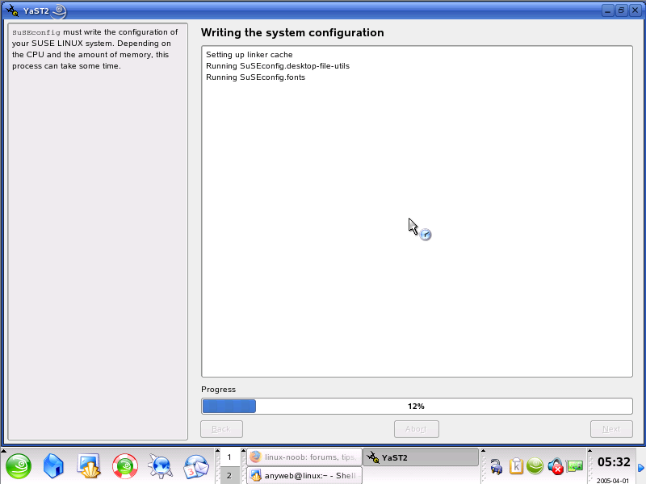Open the SUSE start menu
Image resolution: width=646 pixels, height=484 pixels.
click(18, 466)
